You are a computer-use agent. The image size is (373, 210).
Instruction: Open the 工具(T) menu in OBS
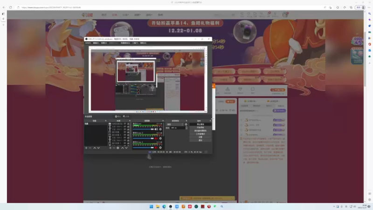click(135, 43)
